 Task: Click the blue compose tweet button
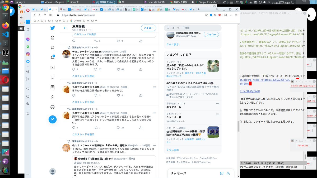(53, 119)
